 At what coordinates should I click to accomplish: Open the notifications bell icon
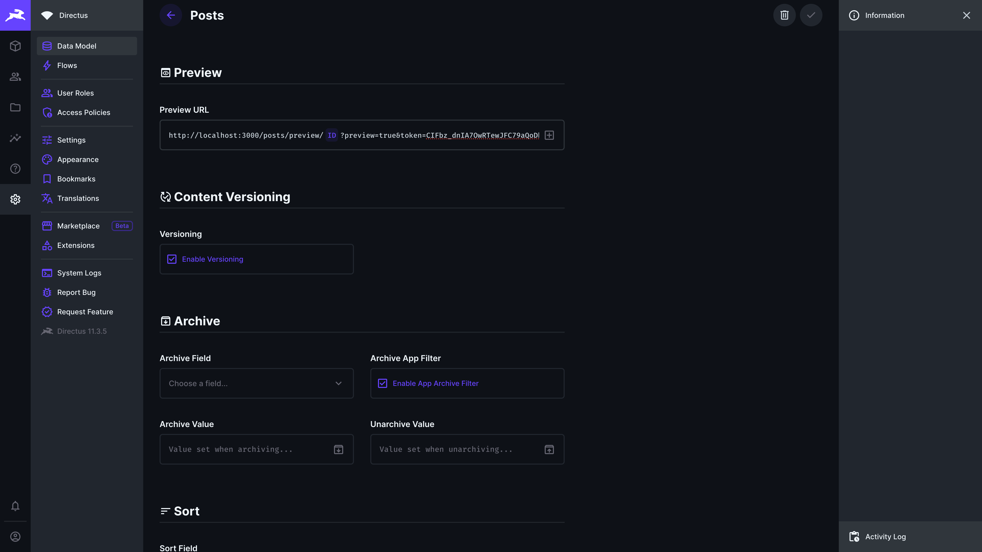15,506
